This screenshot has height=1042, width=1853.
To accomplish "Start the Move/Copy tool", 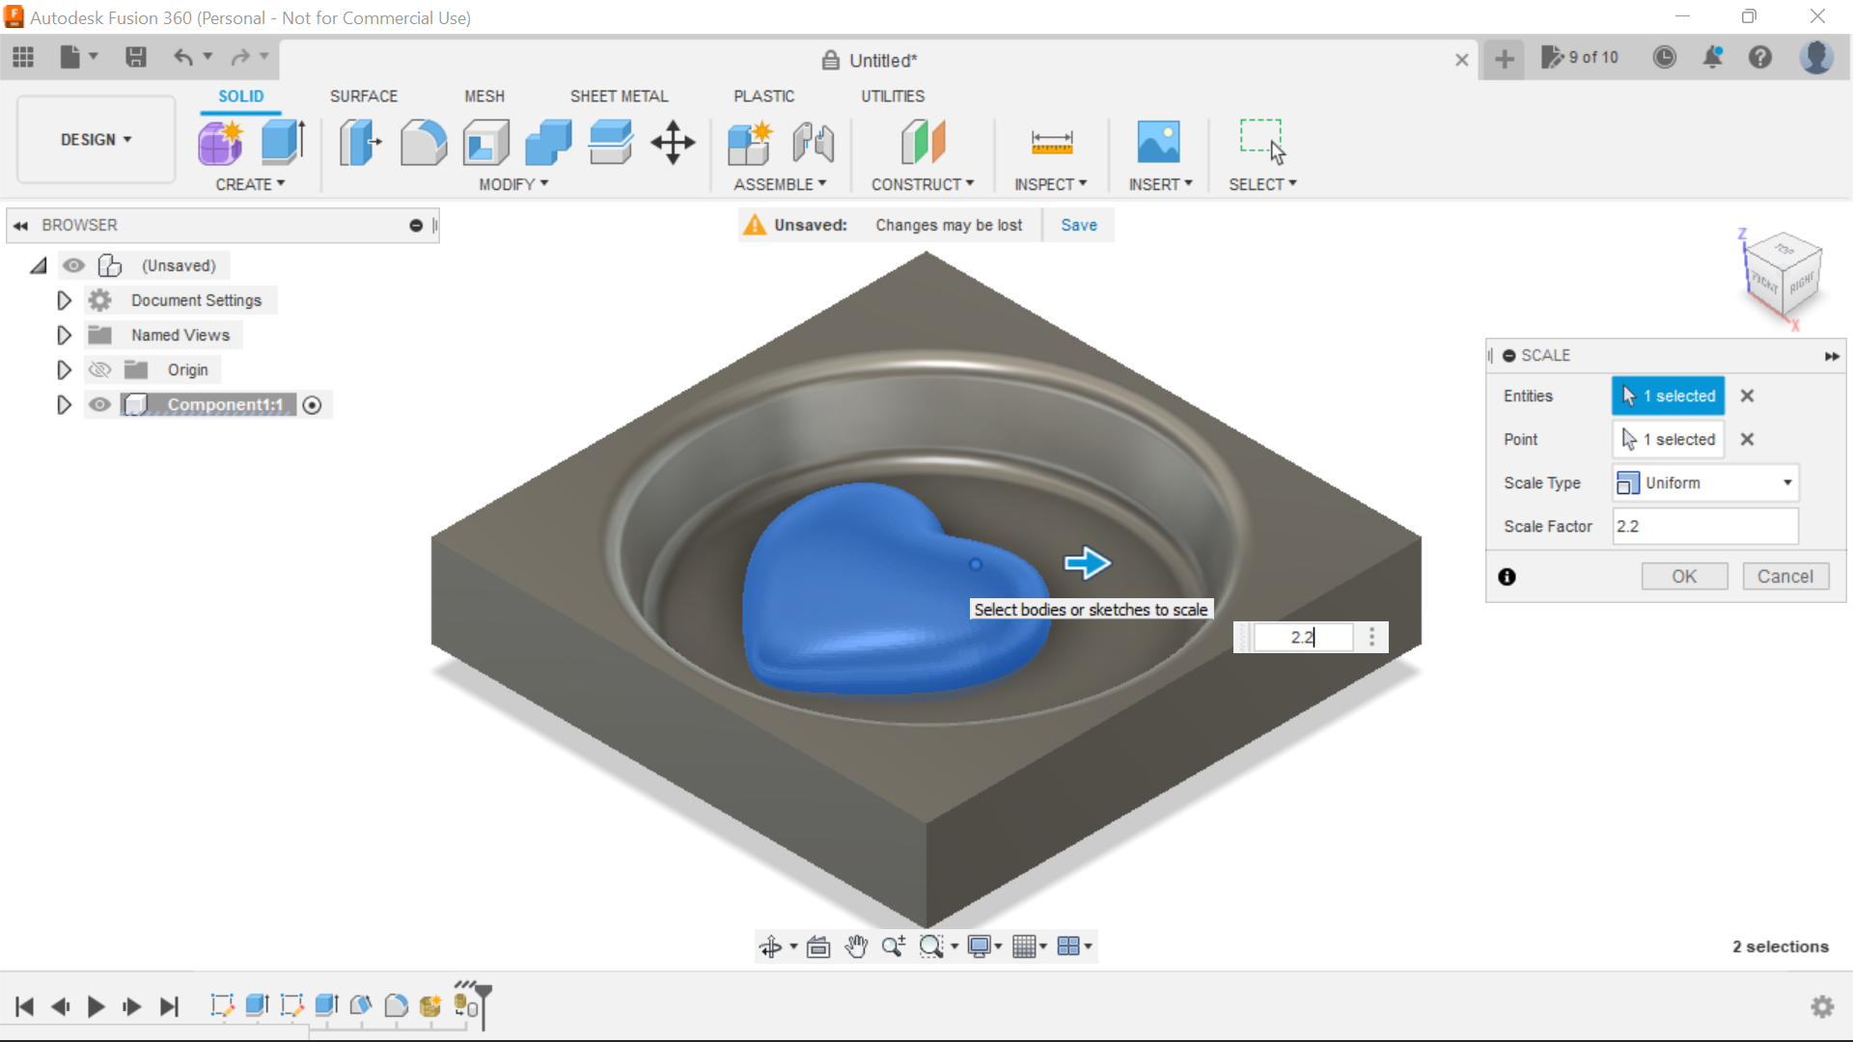I will tap(673, 142).
